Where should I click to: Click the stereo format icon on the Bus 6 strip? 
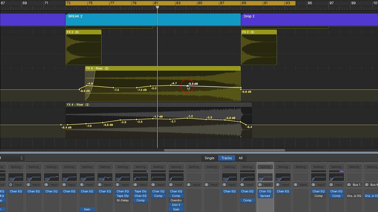click(x=367, y=185)
